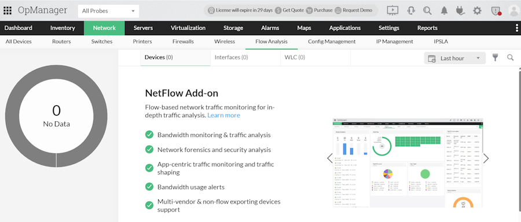
Task: Open the Settings menu
Action: (389, 28)
